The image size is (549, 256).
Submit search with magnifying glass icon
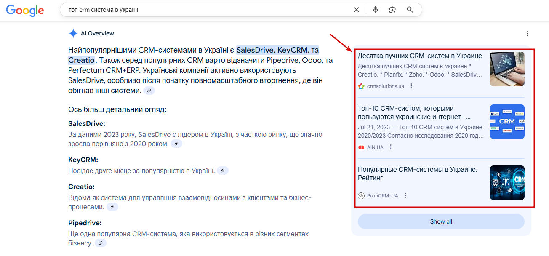pos(410,10)
